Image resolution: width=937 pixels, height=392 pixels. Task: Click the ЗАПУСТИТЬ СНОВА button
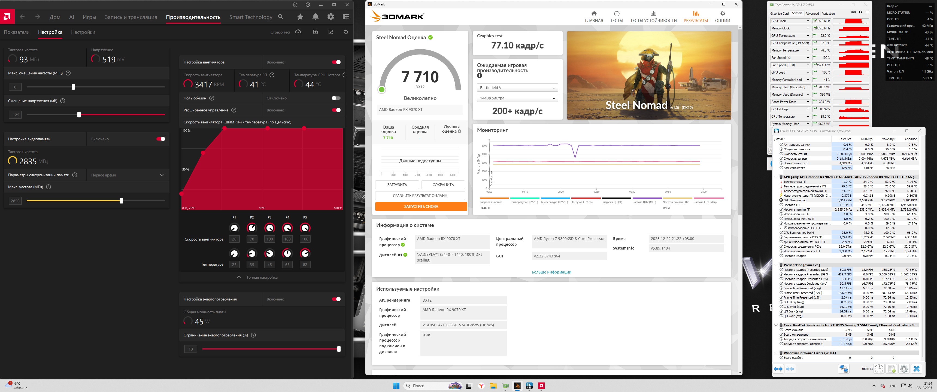(x=421, y=206)
